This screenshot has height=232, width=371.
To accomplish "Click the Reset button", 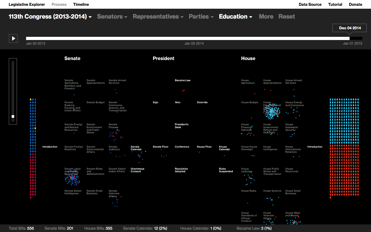I will pyautogui.click(x=287, y=17).
